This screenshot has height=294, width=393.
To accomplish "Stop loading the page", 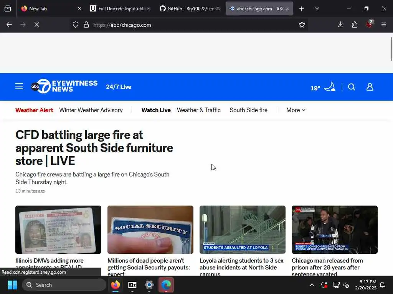I will coord(37,24).
